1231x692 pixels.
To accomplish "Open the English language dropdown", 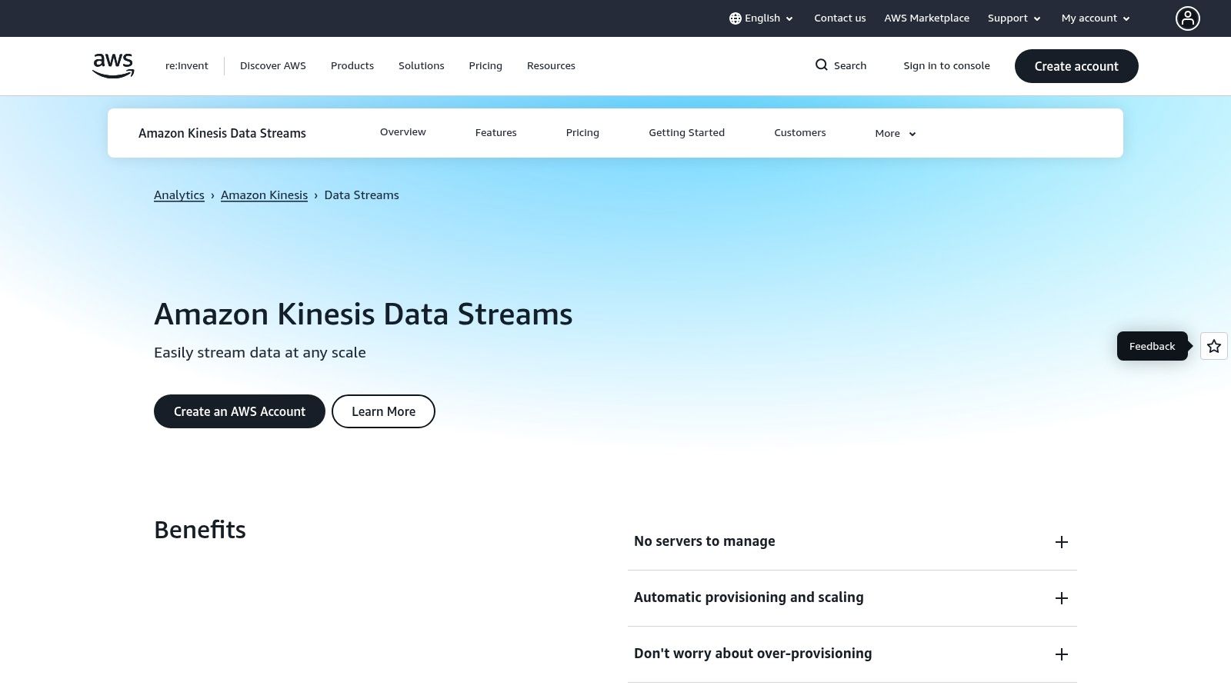I will click(x=762, y=18).
